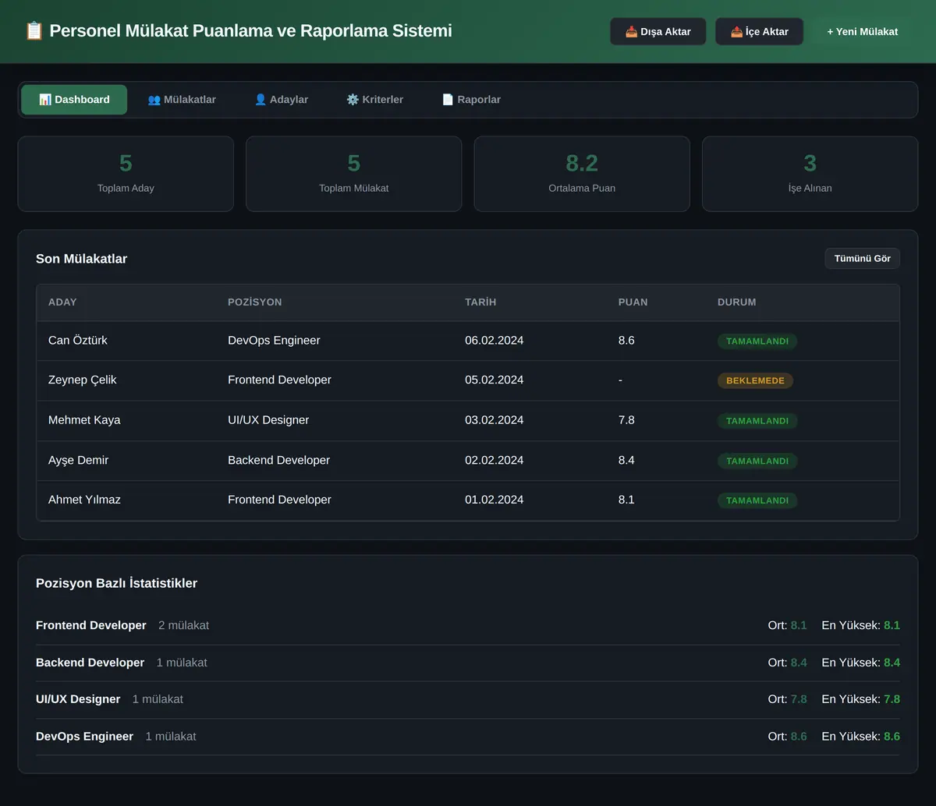This screenshot has width=936, height=806.
Task: Click the TARİH column header
Action: coord(480,302)
